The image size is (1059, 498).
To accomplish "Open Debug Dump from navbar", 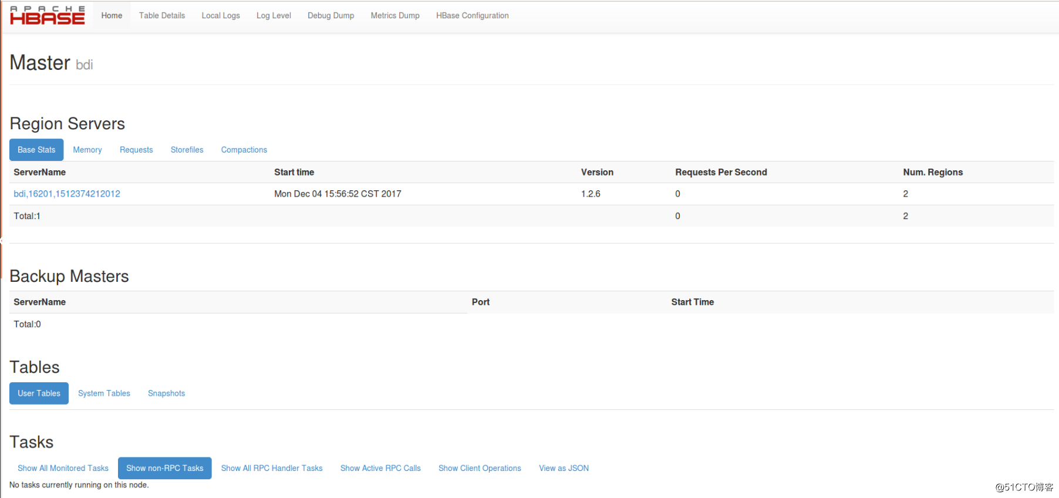I will tap(331, 16).
